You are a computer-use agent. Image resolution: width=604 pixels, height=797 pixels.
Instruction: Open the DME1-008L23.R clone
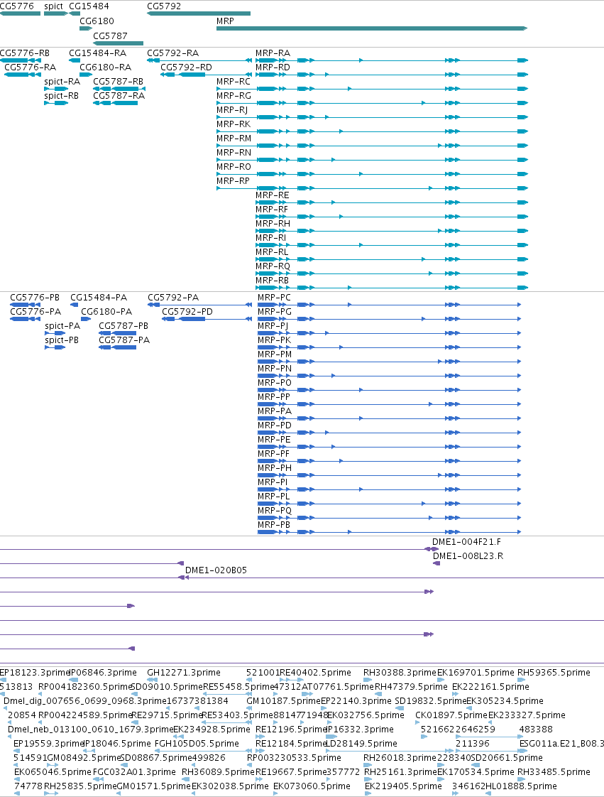436,563
